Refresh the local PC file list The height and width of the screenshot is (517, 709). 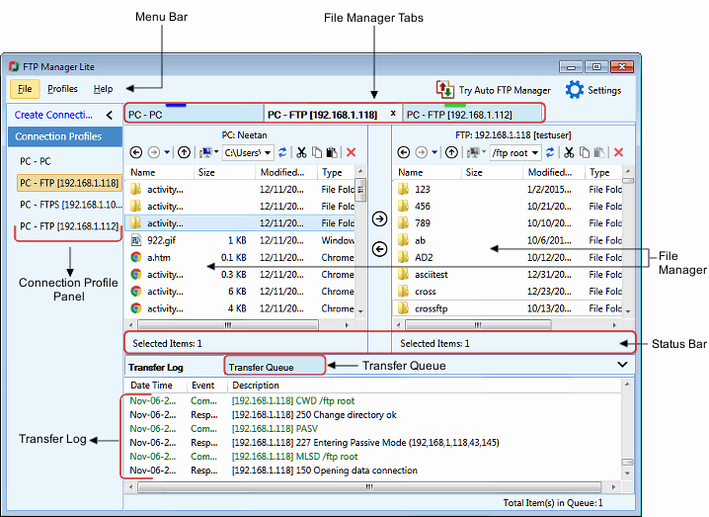(x=282, y=153)
